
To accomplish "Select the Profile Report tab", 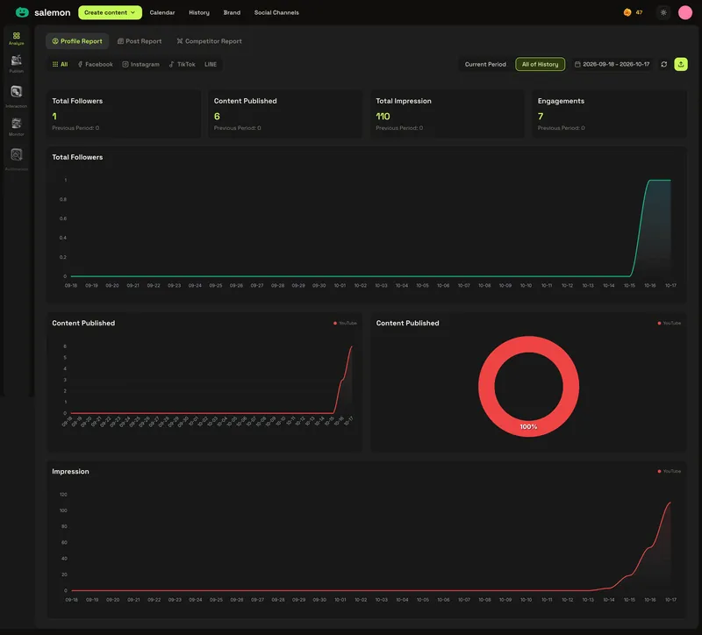I will [77, 41].
